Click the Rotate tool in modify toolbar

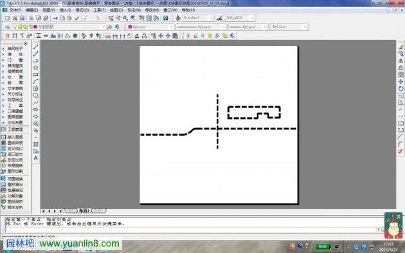tap(401, 88)
